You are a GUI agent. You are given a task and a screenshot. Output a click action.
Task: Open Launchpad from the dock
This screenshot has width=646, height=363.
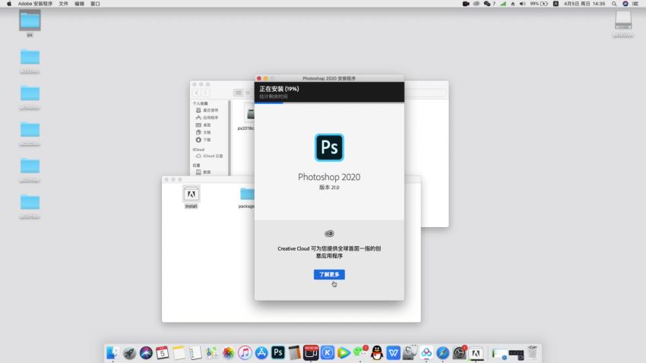click(x=129, y=352)
